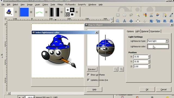174x98 pixels.
Task: Select the Perspective tool
Action: coord(171,21)
